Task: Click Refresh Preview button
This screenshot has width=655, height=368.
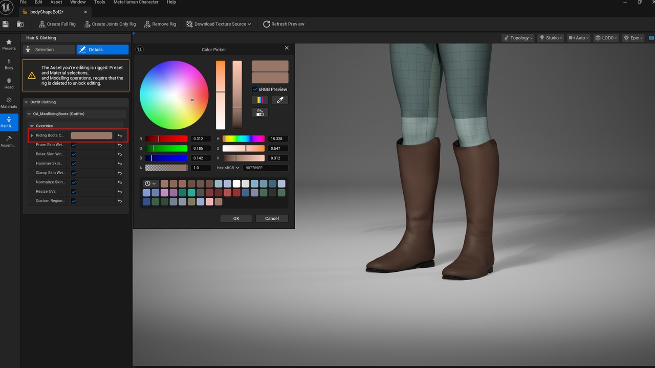Action: point(283,24)
